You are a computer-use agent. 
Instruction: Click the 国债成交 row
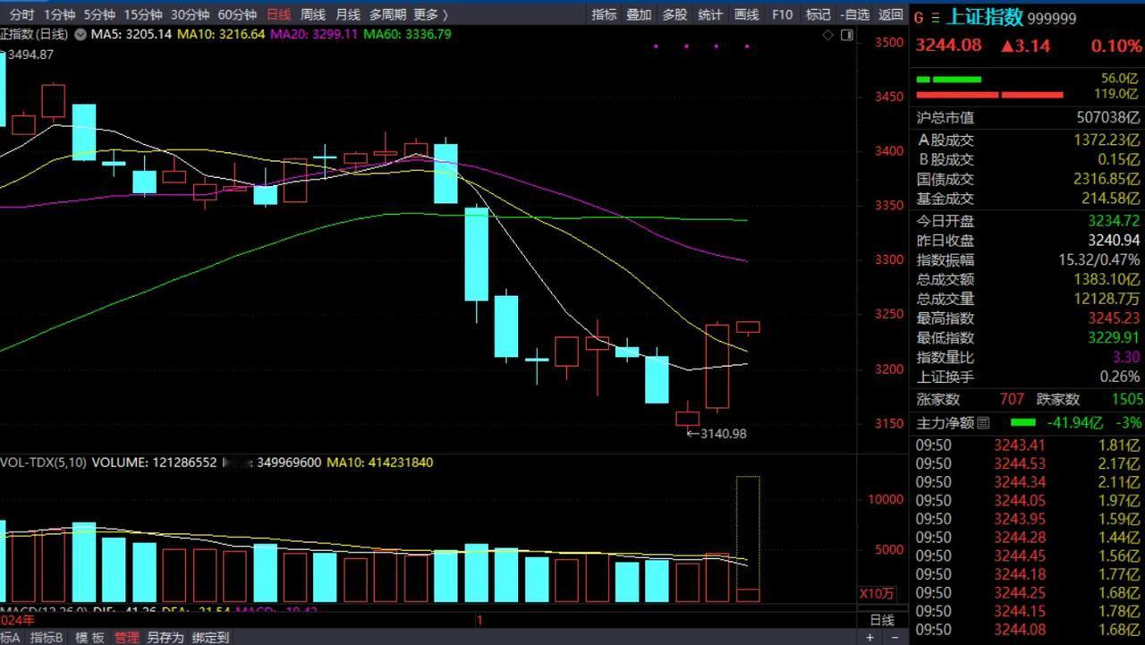pos(1028,179)
